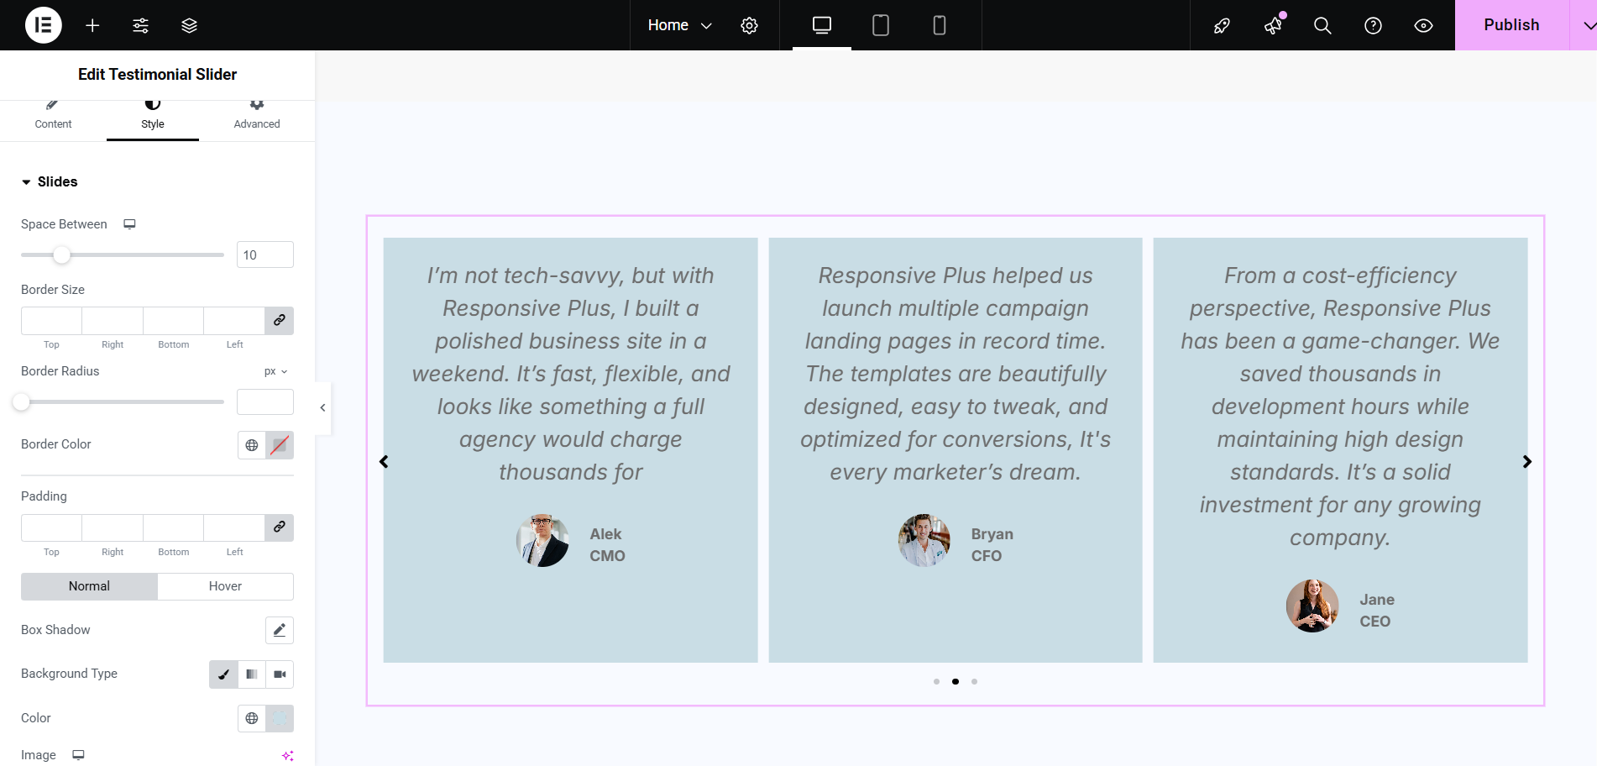The image size is (1597, 766).
Task: Collapse the editor panel arrow
Action: click(x=322, y=408)
